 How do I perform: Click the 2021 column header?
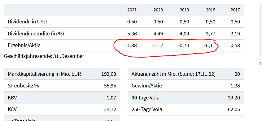click(132, 10)
